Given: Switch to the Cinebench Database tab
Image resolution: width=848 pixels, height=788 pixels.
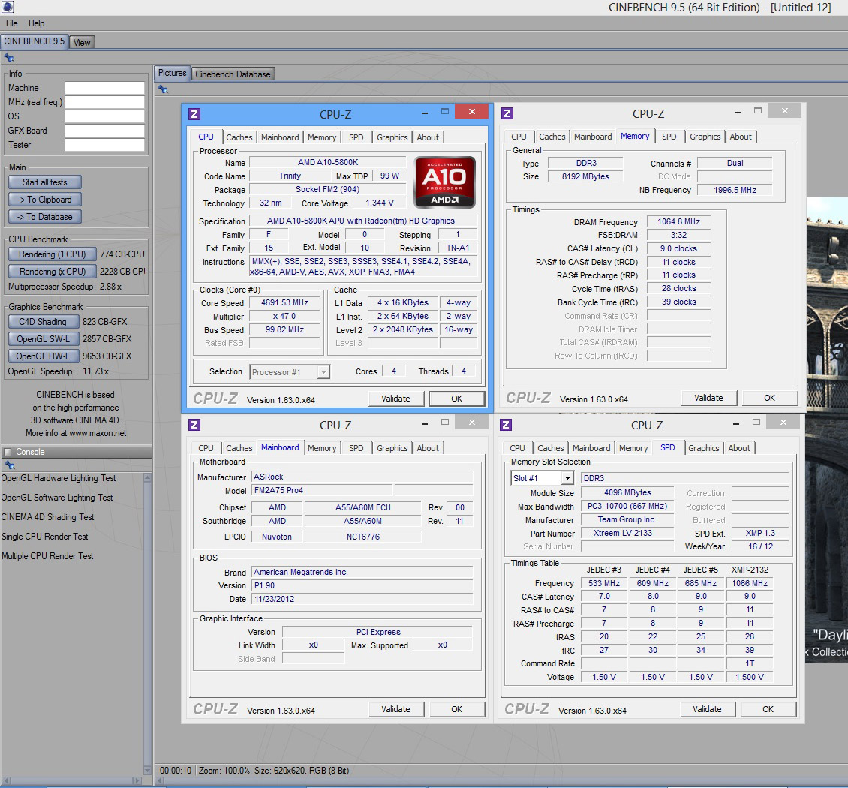Looking at the screenshot, I should pyautogui.click(x=233, y=74).
